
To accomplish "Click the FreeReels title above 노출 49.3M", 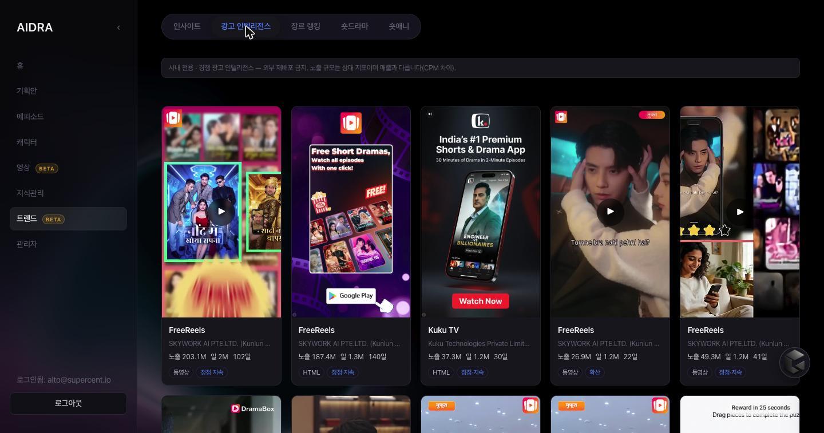I will tap(706, 330).
